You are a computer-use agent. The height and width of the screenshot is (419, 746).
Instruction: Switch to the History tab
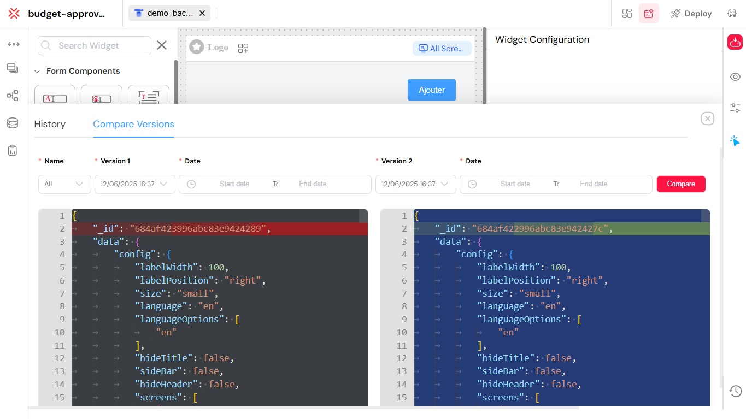pyautogui.click(x=49, y=124)
